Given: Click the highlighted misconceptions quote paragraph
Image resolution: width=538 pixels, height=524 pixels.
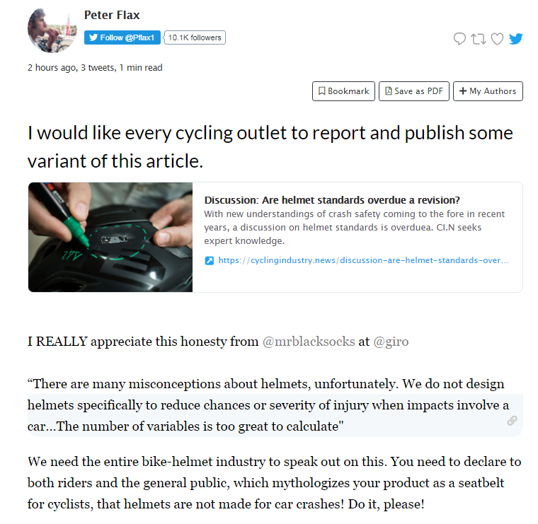Looking at the screenshot, I should click(x=268, y=406).
